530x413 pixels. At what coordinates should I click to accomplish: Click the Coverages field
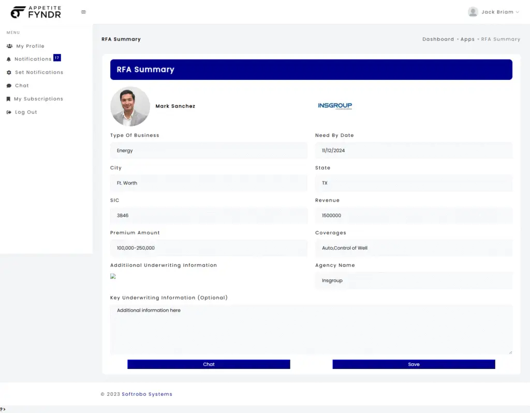click(414, 248)
